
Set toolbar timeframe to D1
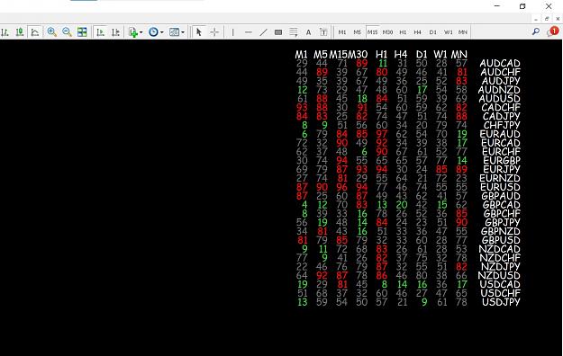coord(433,32)
